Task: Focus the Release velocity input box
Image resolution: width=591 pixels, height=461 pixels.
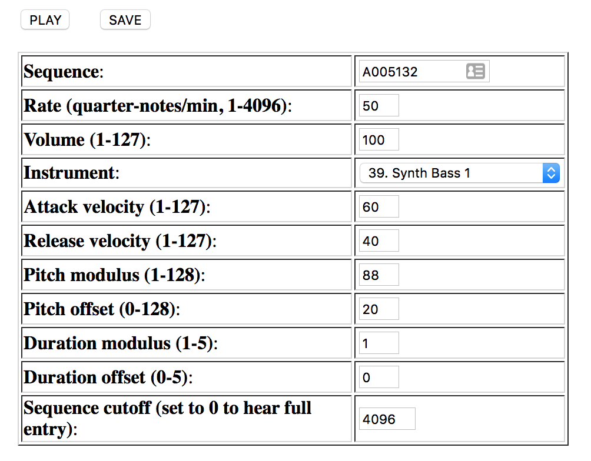Action: coord(378,241)
